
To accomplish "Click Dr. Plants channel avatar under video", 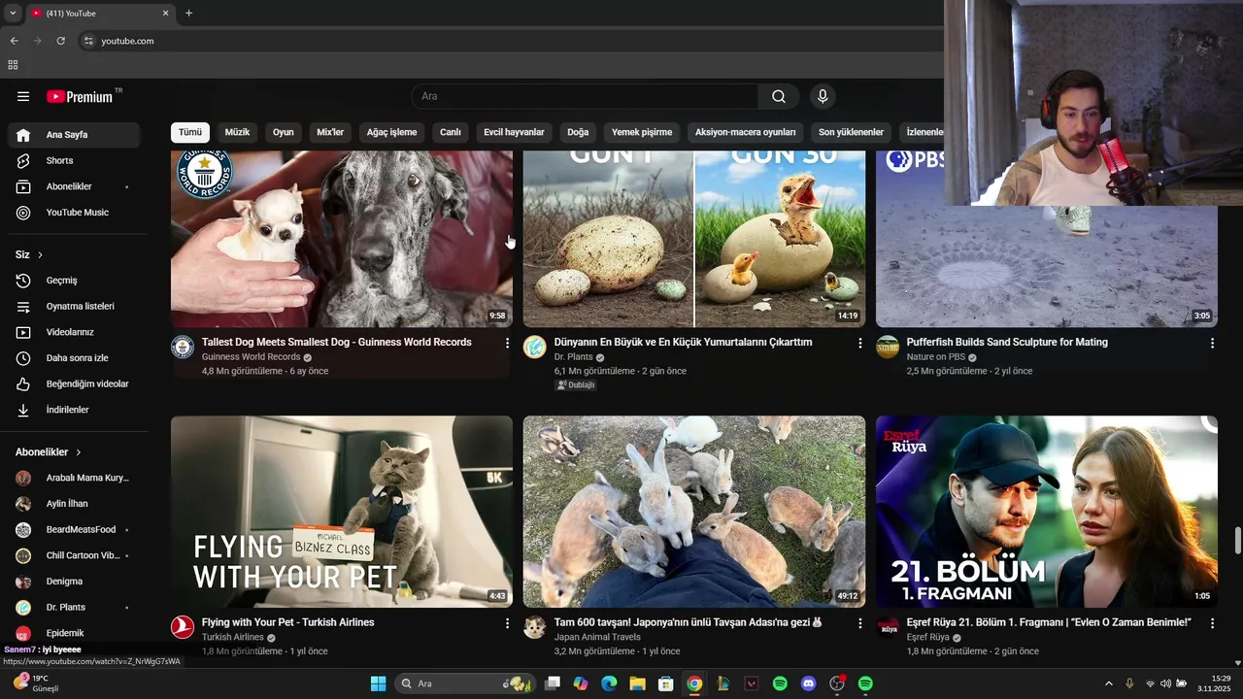I will coord(535,348).
